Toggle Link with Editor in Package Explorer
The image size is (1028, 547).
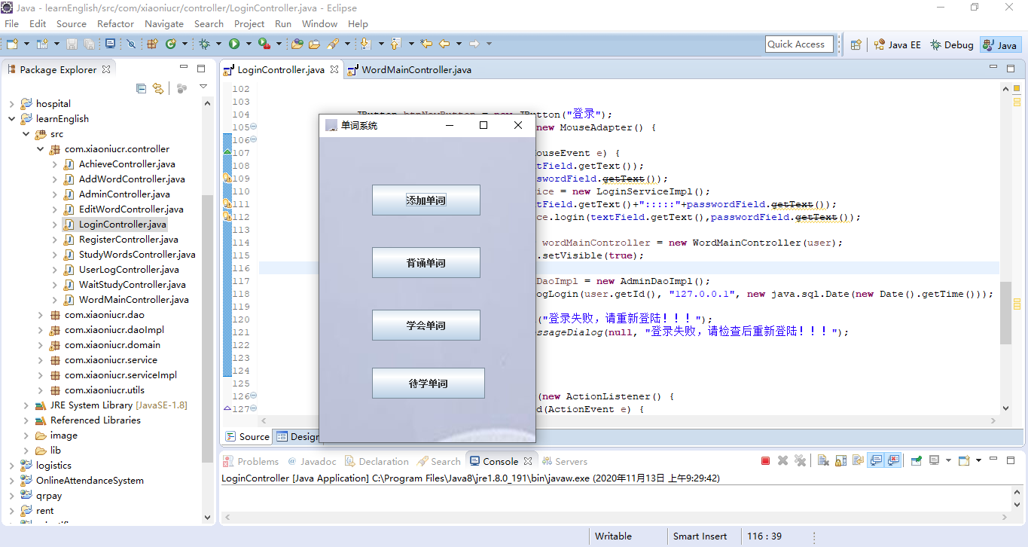pos(157,88)
